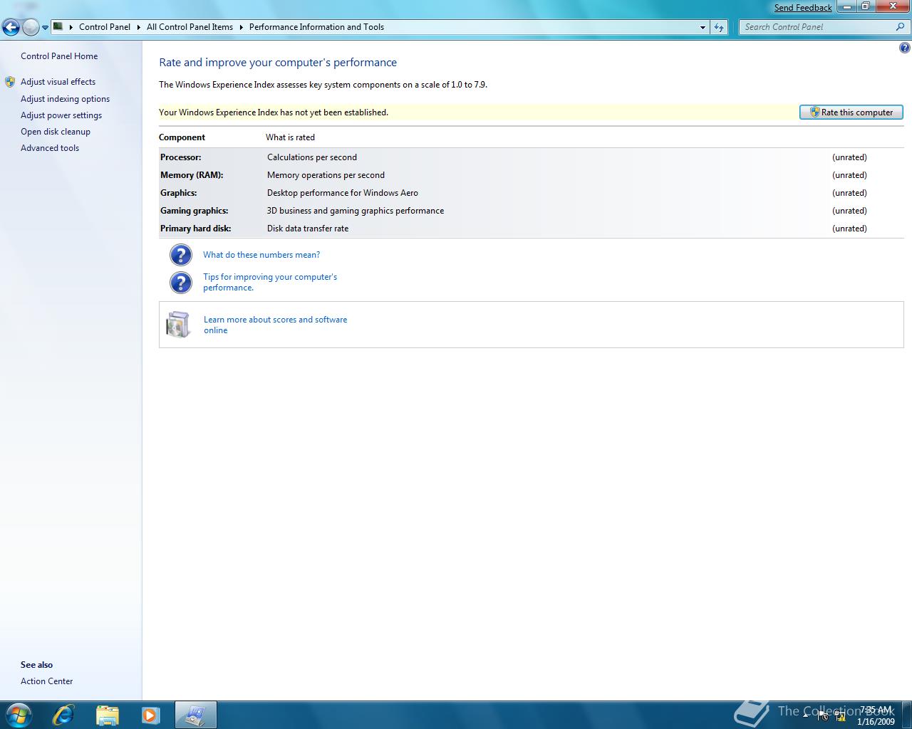912x729 pixels.
Task: Click the Send Feedback link
Action: [803, 8]
